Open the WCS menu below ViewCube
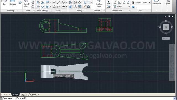 166,38
